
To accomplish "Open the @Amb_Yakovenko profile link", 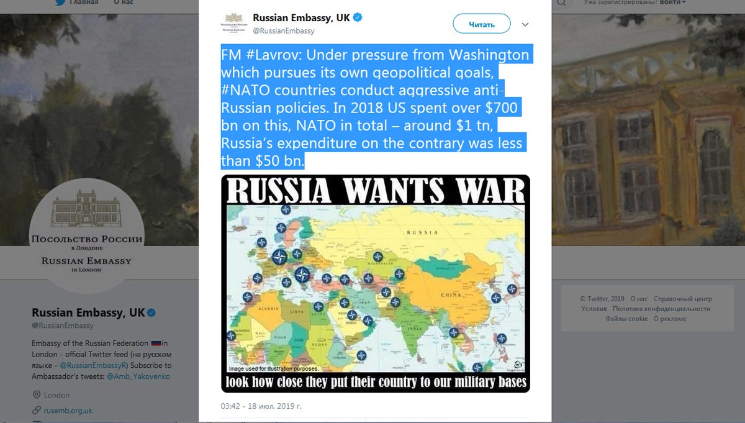I will [138, 376].
